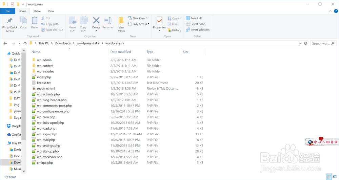Open Dropbox in navigation pane

pos(14,126)
